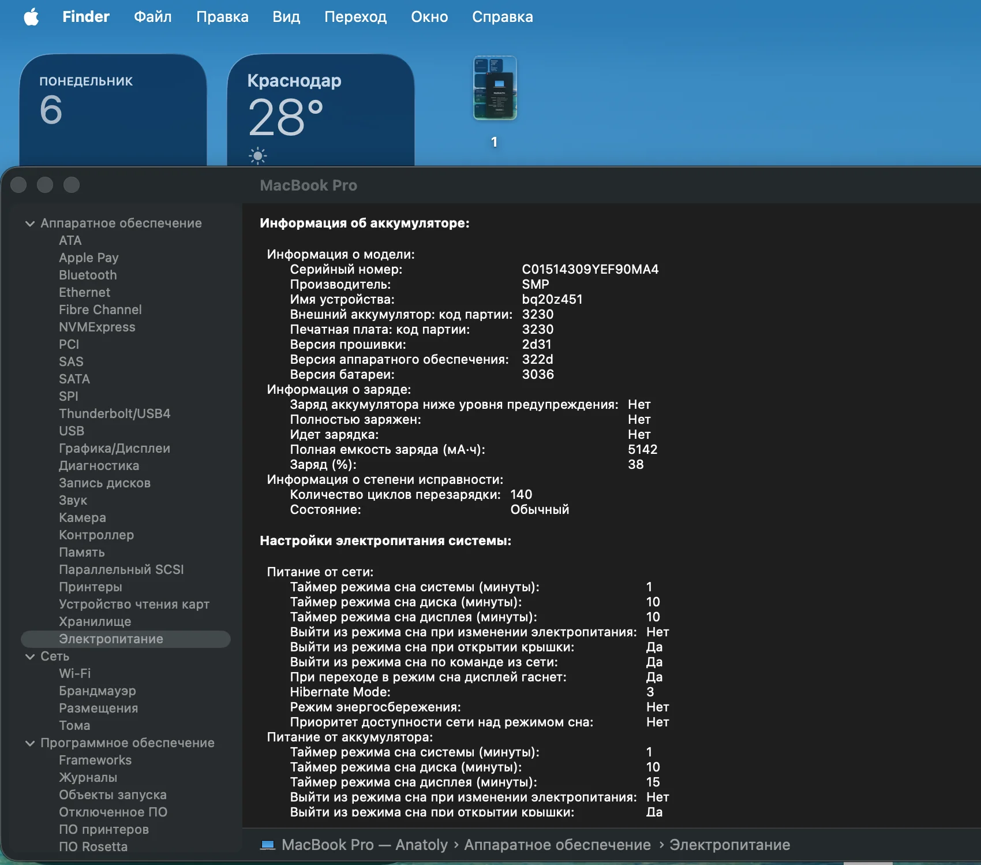The image size is (981, 865).
Task: Select Thunderbolt/USB4 in the sidebar
Action: [x=115, y=414]
